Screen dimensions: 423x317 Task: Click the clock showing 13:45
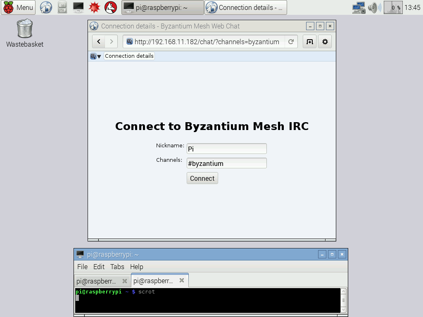[x=413, y=7]
